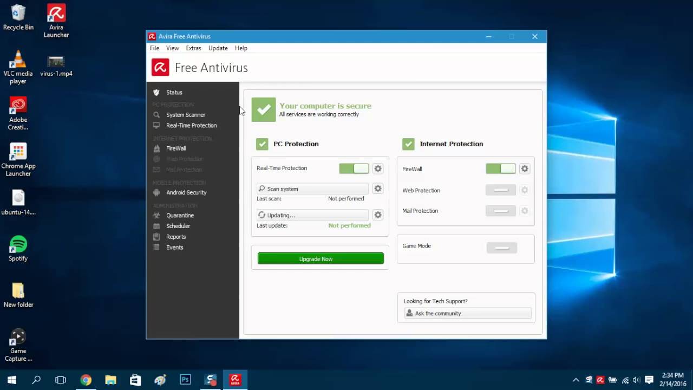
Task: Click the Updating... button
Action: coord(312,215)
